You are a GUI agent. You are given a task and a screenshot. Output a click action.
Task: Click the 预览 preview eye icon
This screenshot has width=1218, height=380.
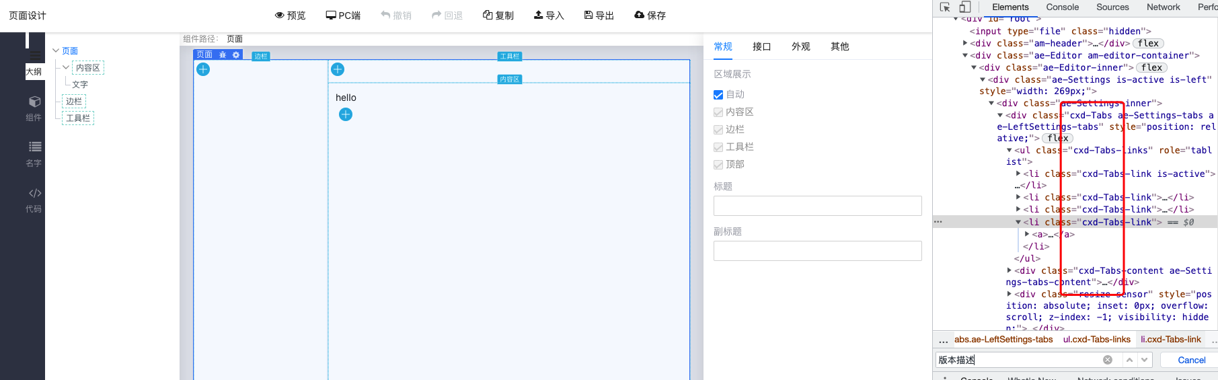coord(279,15)
